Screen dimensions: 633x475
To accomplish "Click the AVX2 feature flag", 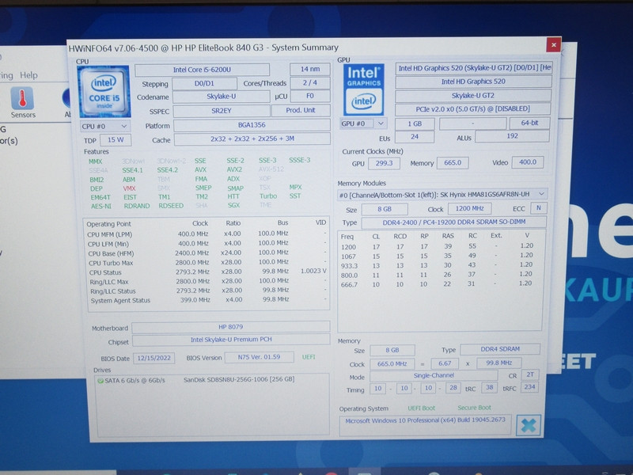I will point(234,169).
